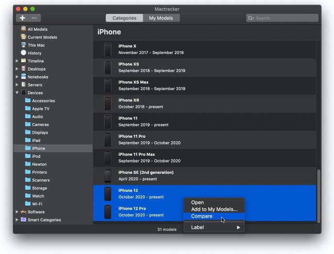Image resolution: width=334 pixels, height=254 pixels.
Task: Select the iPhone 11 Pro row
Action: pyautogui.click(x=205, y=140)
